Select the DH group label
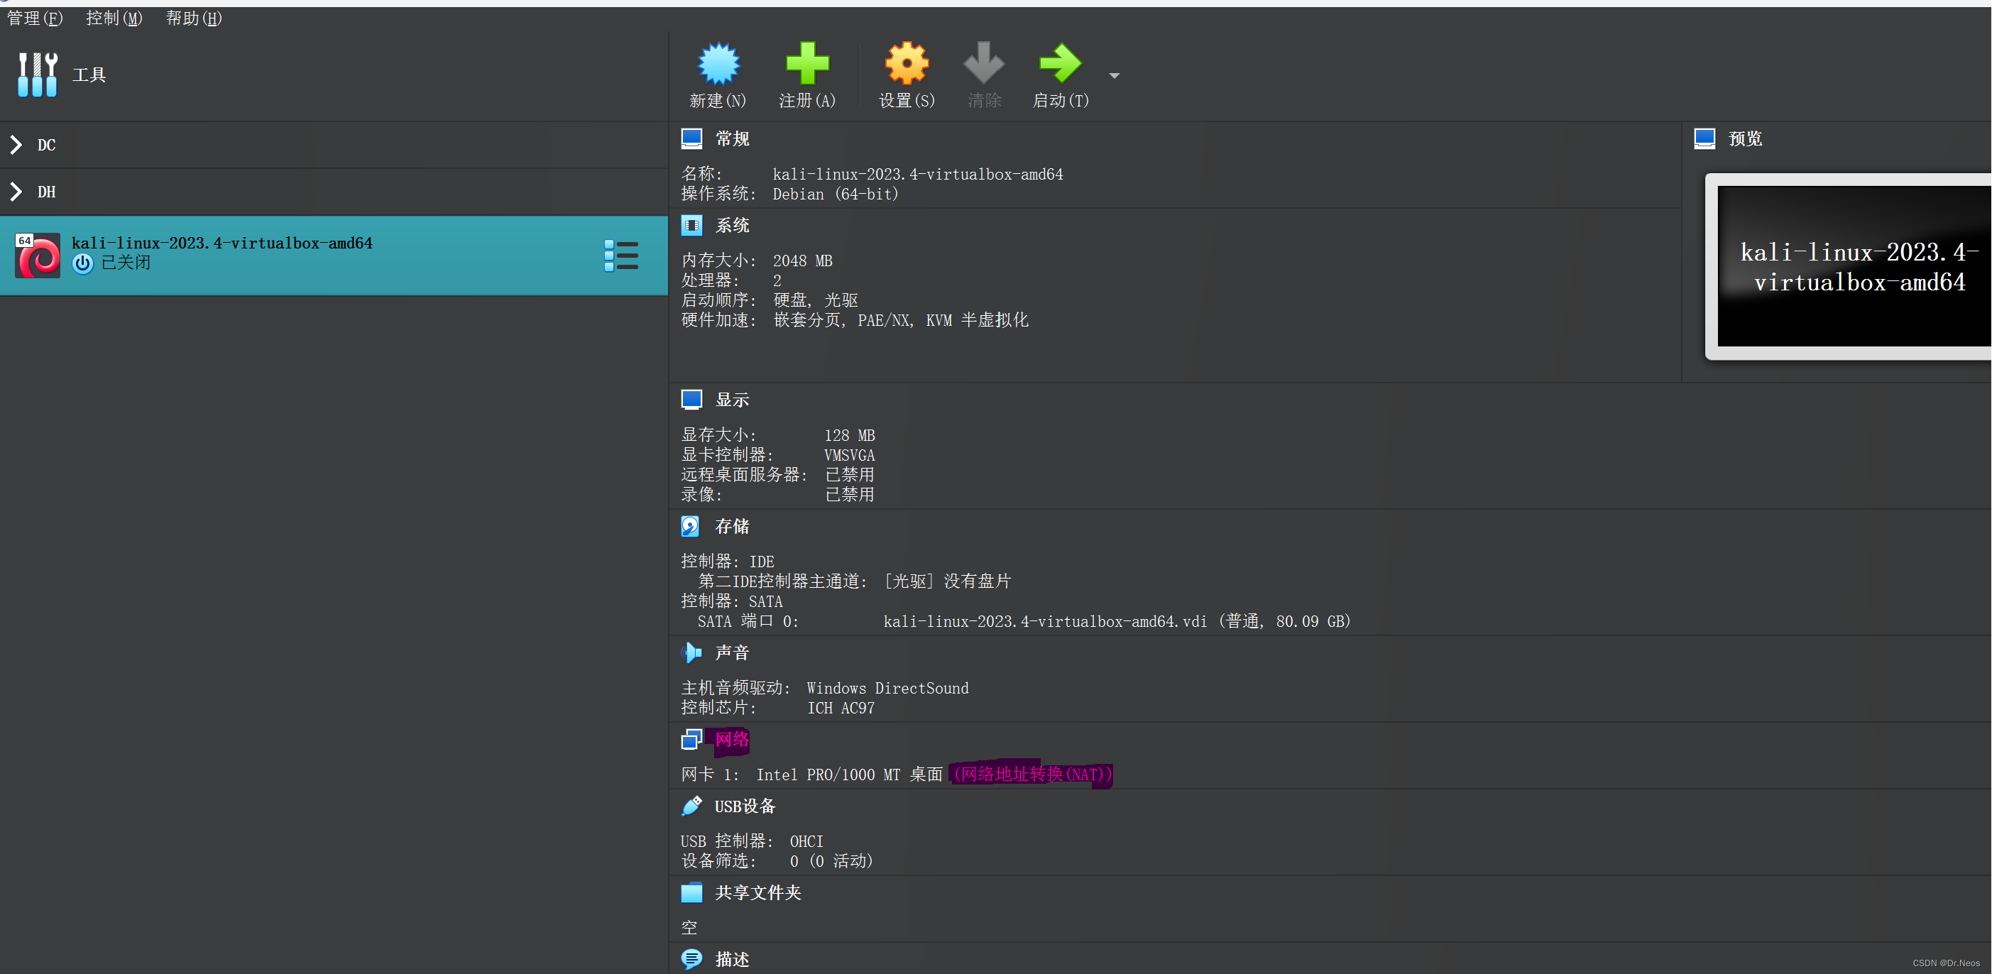 [x=46, y=192]
